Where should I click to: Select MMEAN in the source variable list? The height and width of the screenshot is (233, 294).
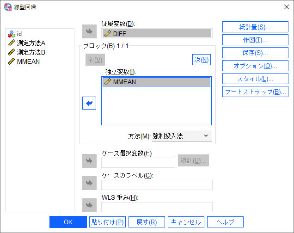tap(28, 61)
